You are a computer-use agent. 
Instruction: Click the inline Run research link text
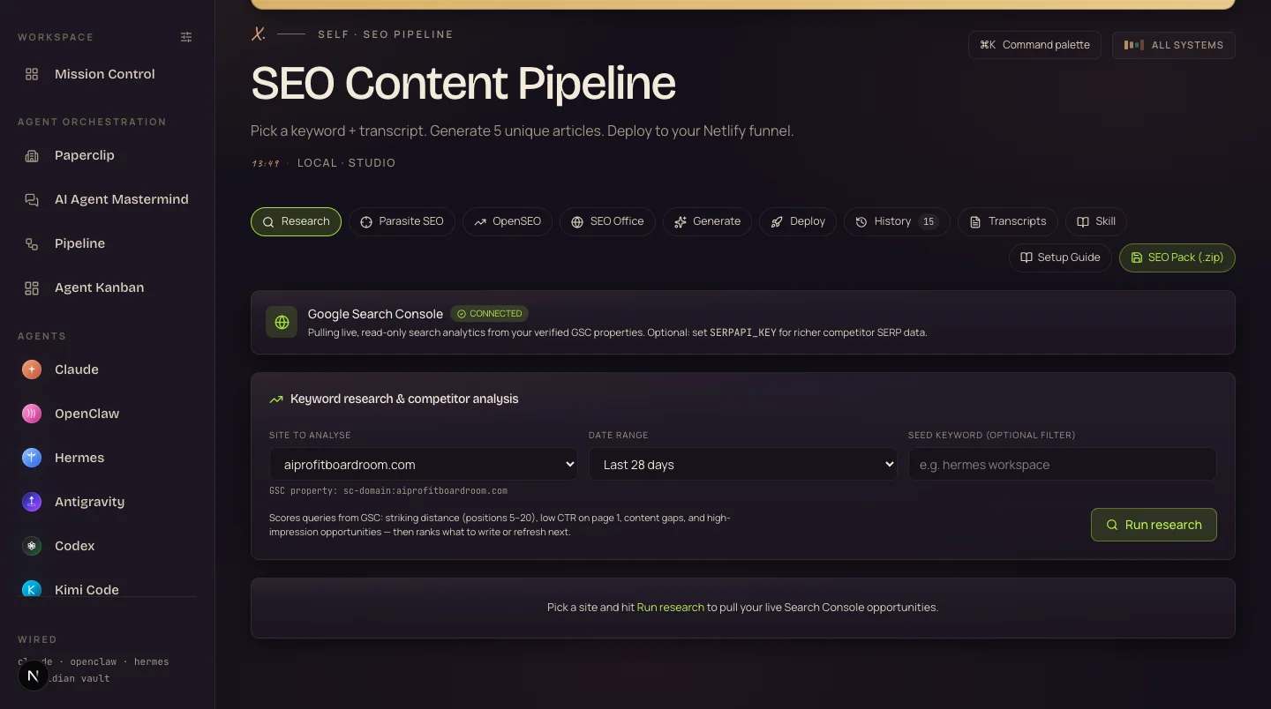coord(671,608)
